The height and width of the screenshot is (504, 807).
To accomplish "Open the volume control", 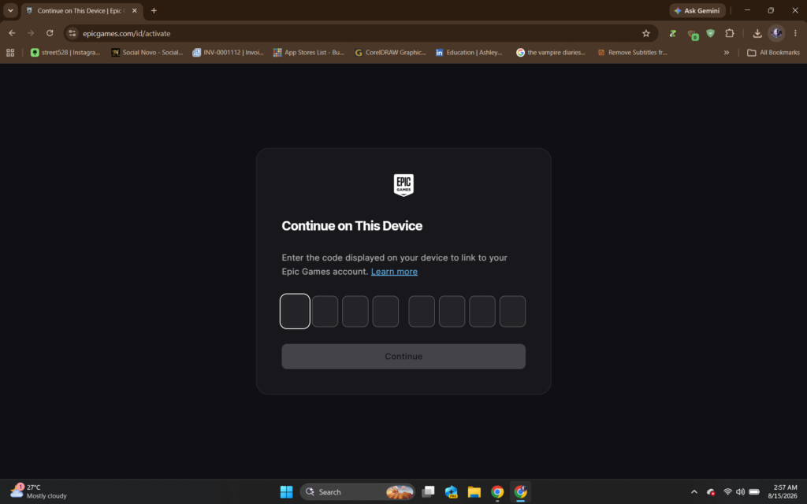I will point(740,491).
